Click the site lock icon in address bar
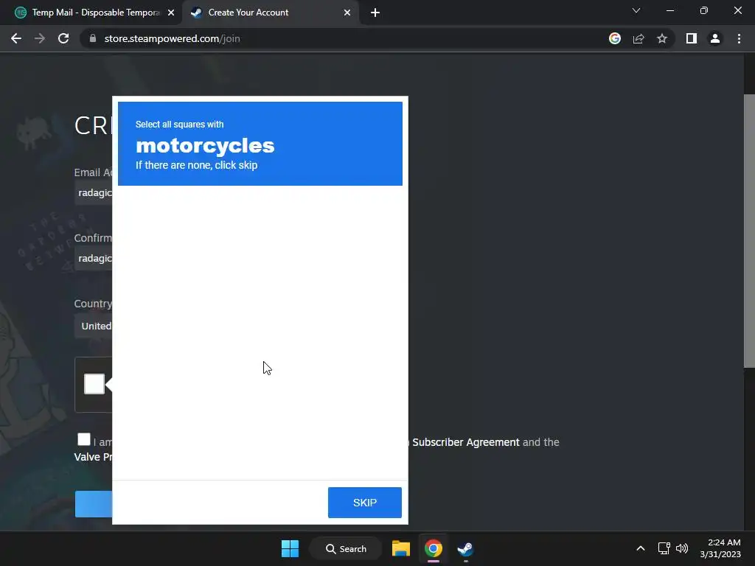755x566 pixels. point(93,38)
